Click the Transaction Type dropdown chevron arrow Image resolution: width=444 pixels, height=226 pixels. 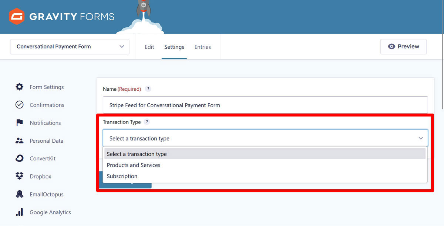pyautogui.click(x=421, y=138)
